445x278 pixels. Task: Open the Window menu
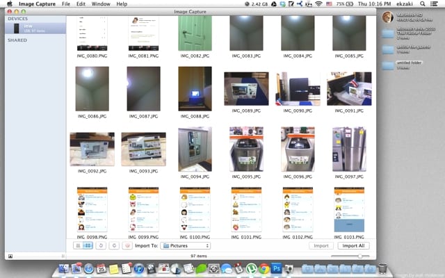click(x=101, y=4)
